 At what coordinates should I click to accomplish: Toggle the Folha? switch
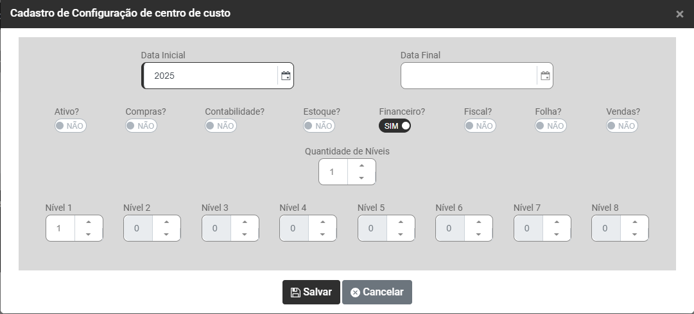coord(550,126)
